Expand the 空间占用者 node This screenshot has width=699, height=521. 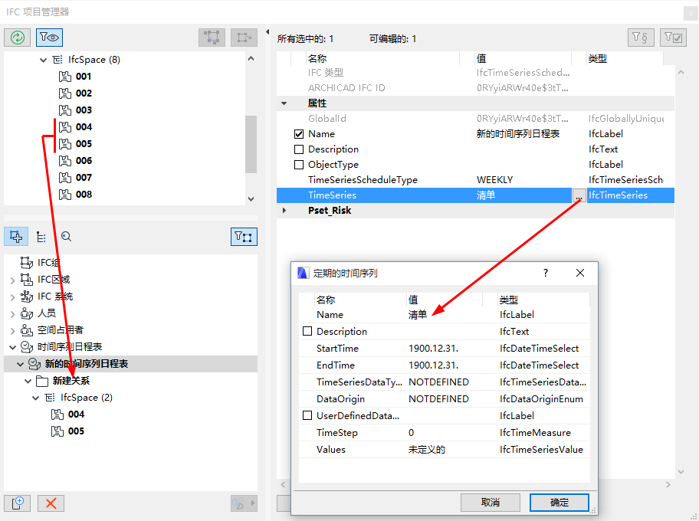coord(12,331)
